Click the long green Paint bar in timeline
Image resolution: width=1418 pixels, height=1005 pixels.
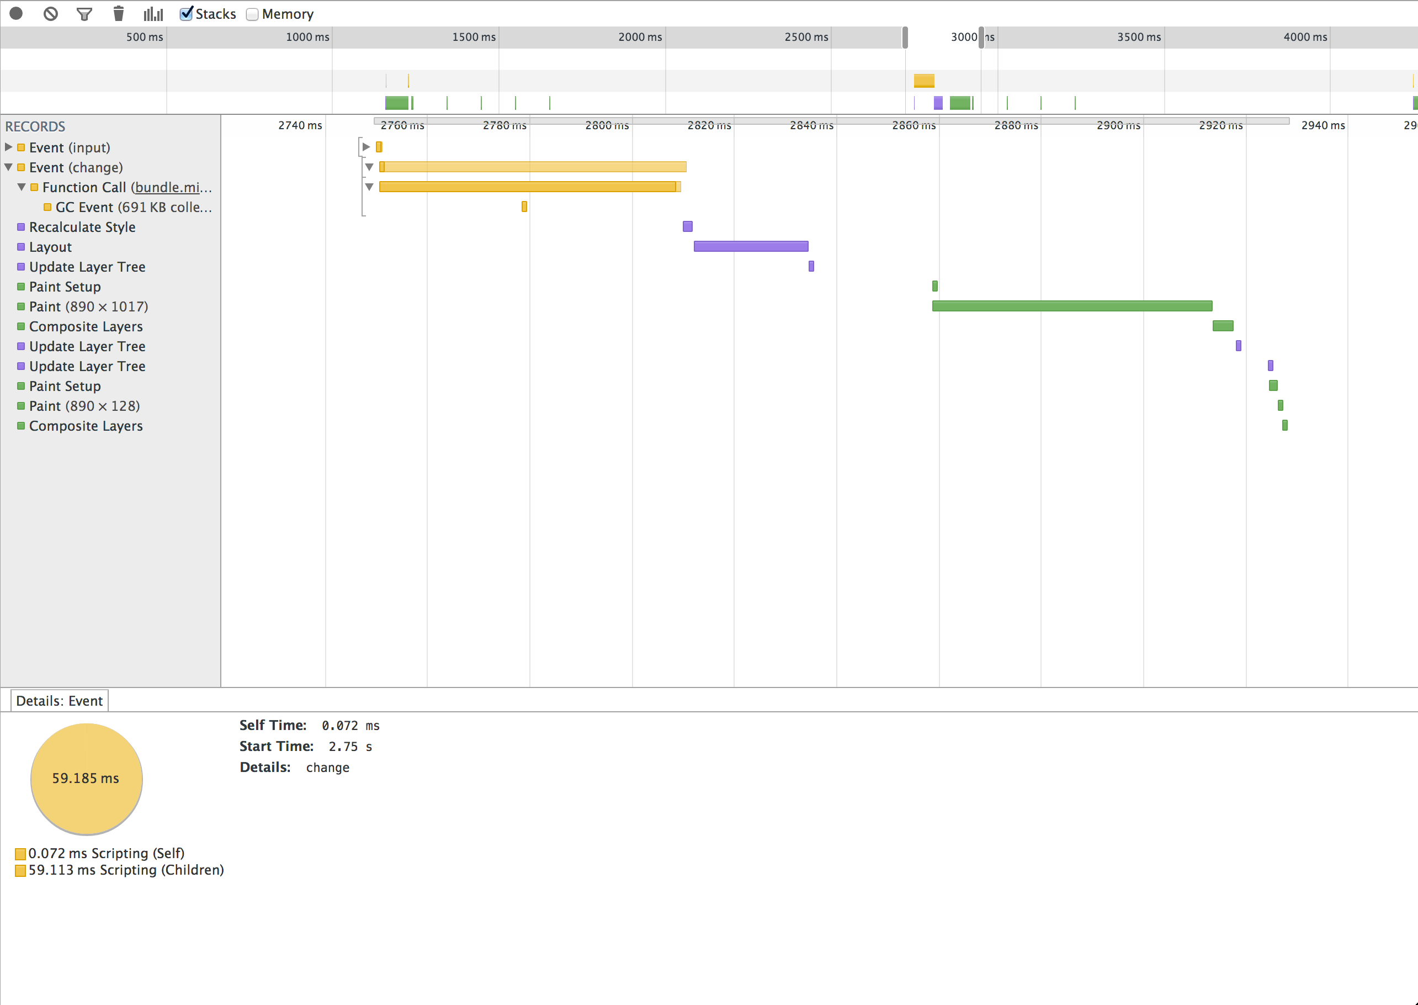click(1072, 306)
